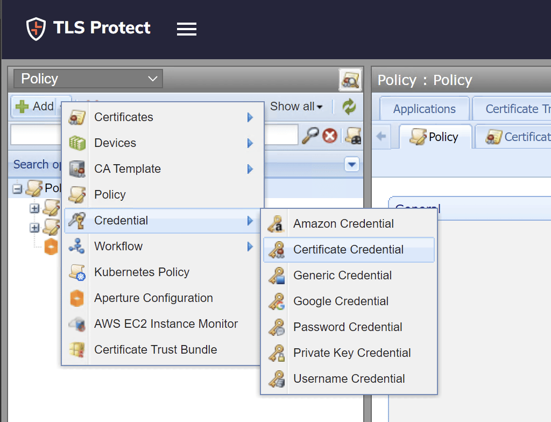Click the Password Credential key icon
Image resolution: width=551 pixels, height=422 pixels.
tap(277, 327)
